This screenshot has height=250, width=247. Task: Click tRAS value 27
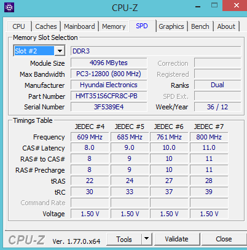[169, 181]
